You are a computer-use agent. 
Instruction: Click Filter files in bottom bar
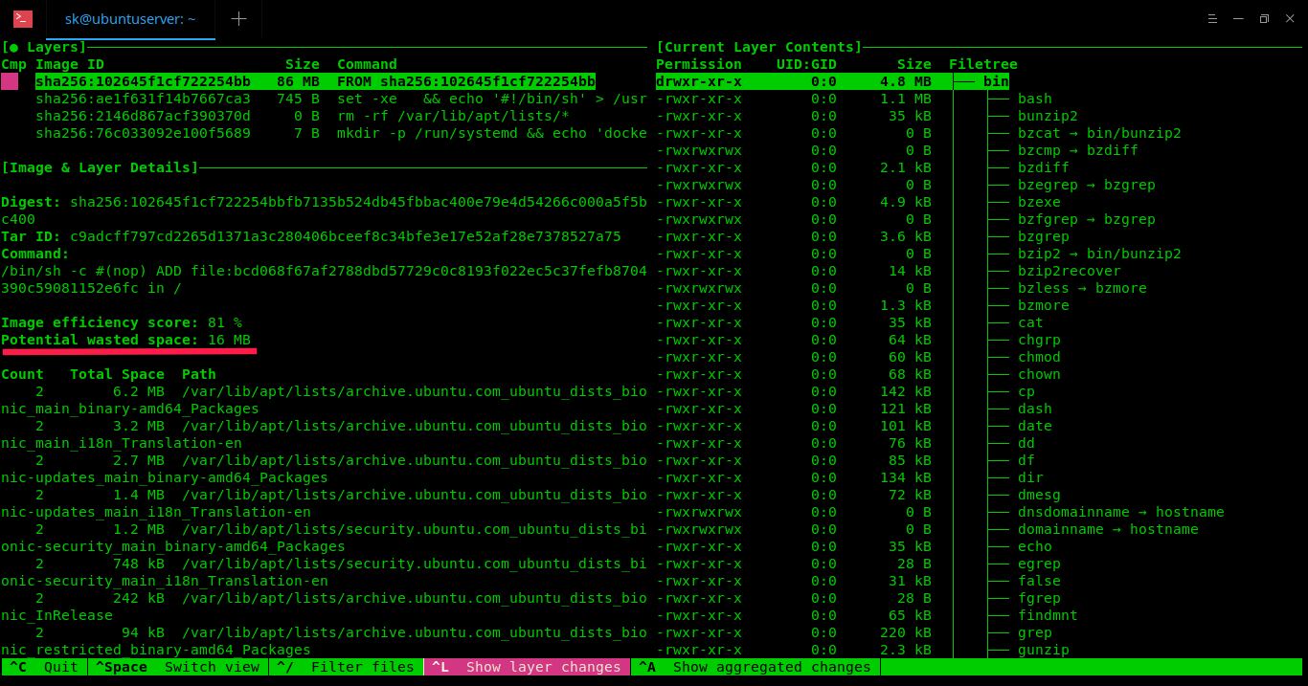pos(347,667)
